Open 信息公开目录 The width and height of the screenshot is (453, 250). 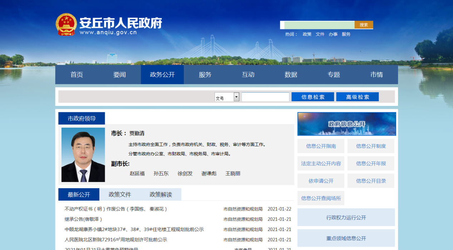pyautogui.click(x=371, y=181)
